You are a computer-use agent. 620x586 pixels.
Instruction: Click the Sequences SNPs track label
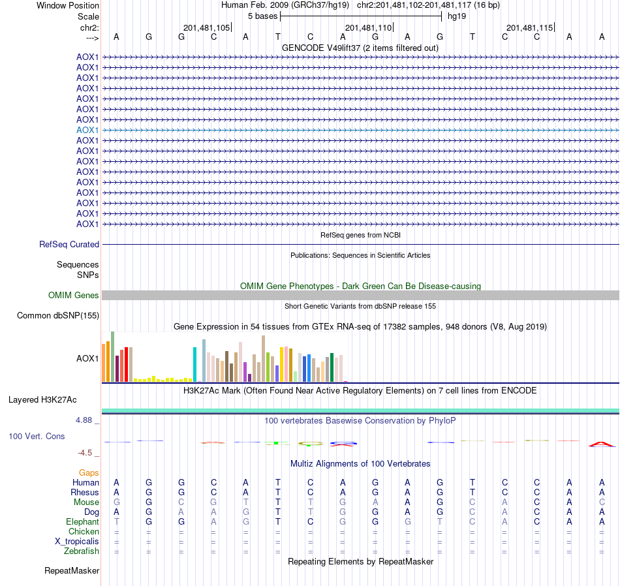coord(78,270)
